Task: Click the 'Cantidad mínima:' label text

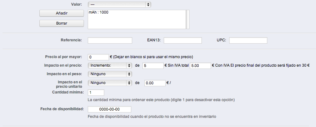Action: click(x=67, y=92)
